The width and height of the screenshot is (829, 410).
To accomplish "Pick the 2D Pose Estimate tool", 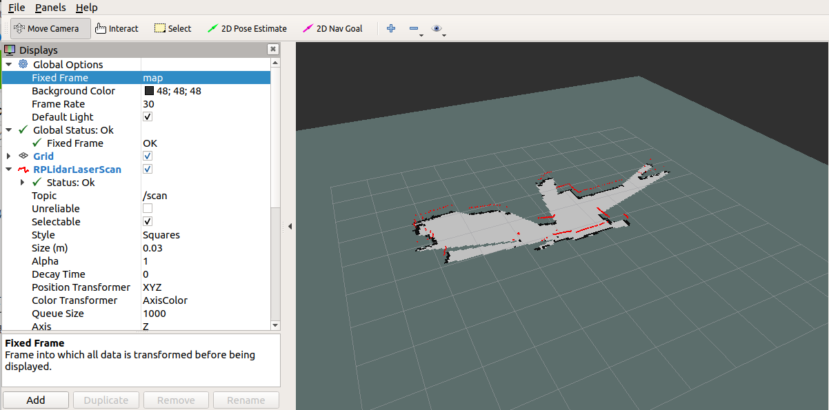I will pos(246,28).
